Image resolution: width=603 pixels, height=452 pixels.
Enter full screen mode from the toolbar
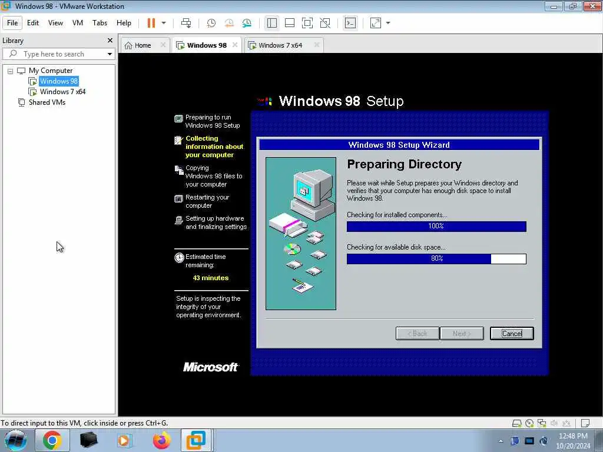pyautogui.click(x=307, y=23)
